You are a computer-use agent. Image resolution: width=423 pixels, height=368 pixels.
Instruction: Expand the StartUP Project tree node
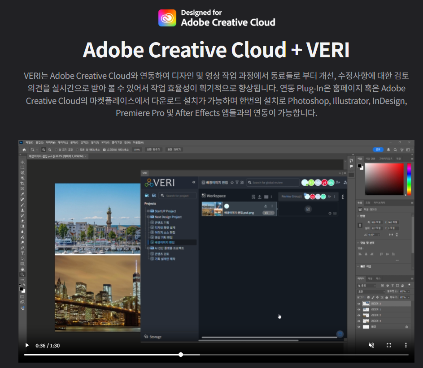tap(148, 211)
